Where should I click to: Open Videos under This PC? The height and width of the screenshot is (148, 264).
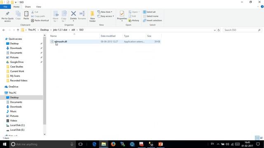14,120
